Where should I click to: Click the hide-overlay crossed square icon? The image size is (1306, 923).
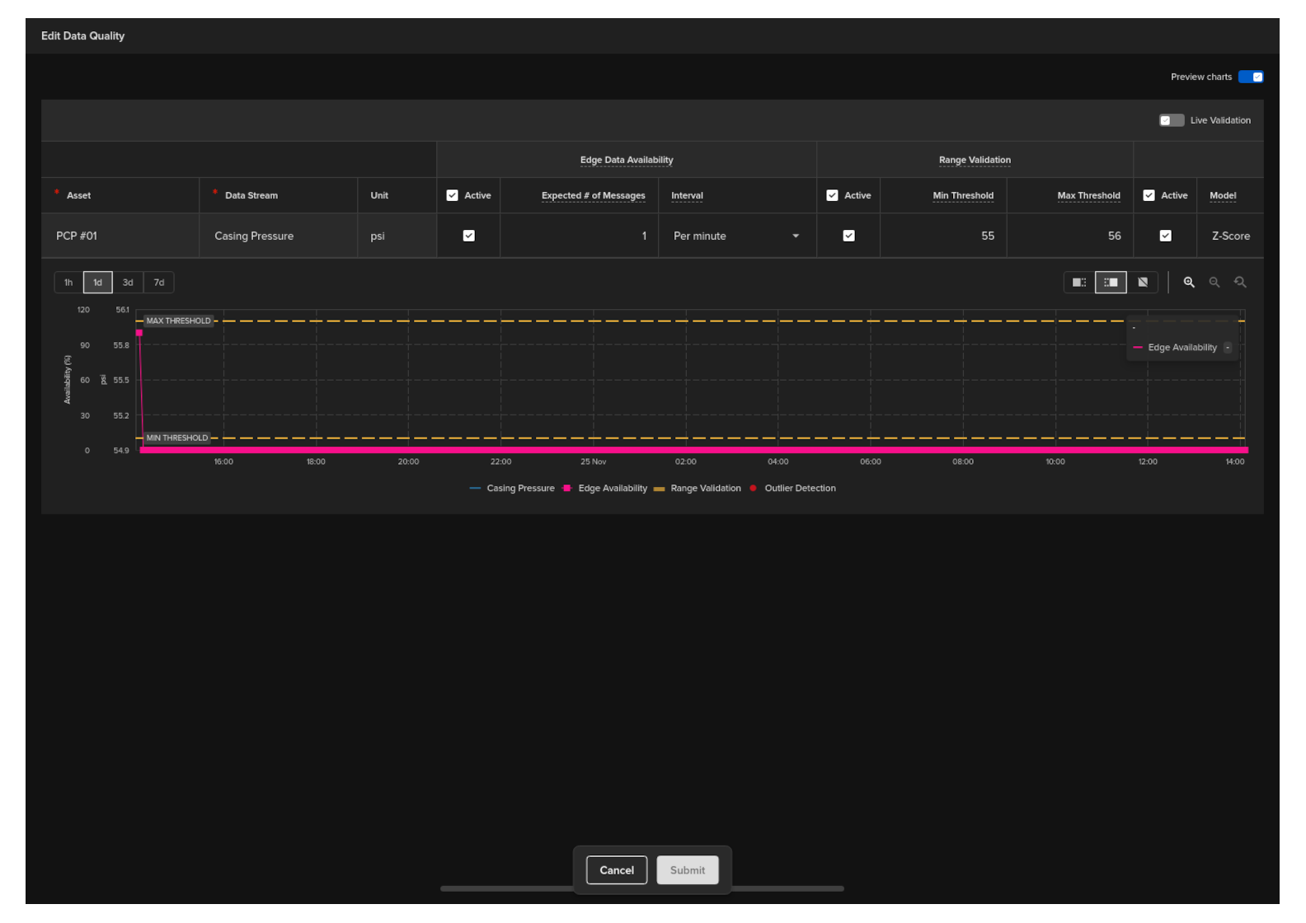click(1143, 283)
